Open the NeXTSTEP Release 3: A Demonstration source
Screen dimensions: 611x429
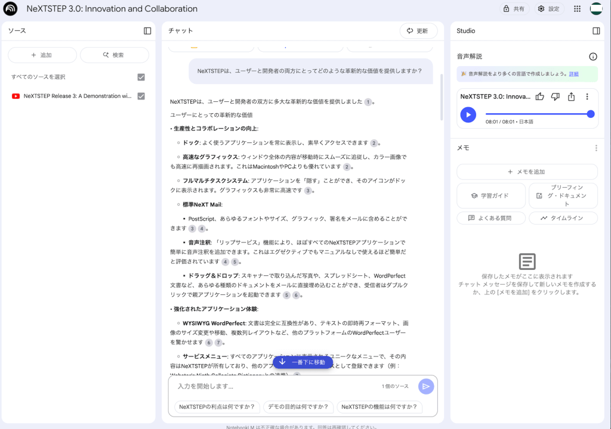point(78,96)
